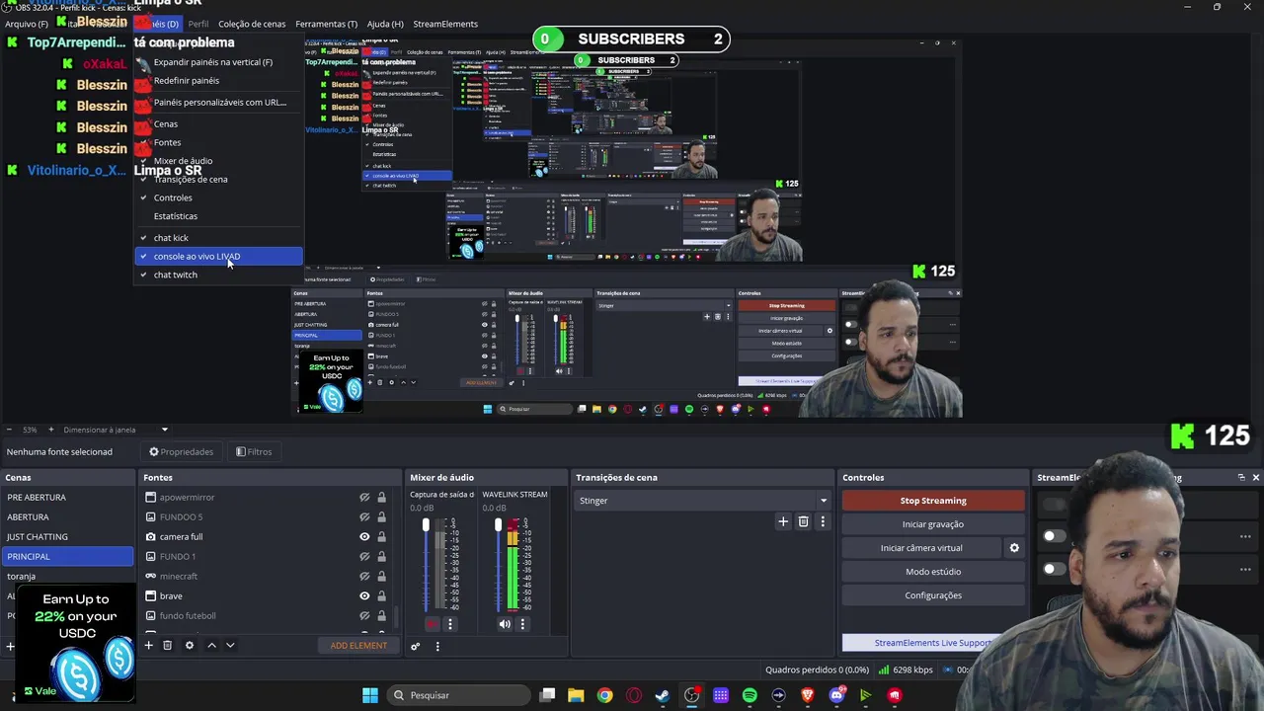This screenshot has width=1264, height=711.
Task: Adjust the WAVELINK STREAM volume slider
Action: tap(498, 563)
